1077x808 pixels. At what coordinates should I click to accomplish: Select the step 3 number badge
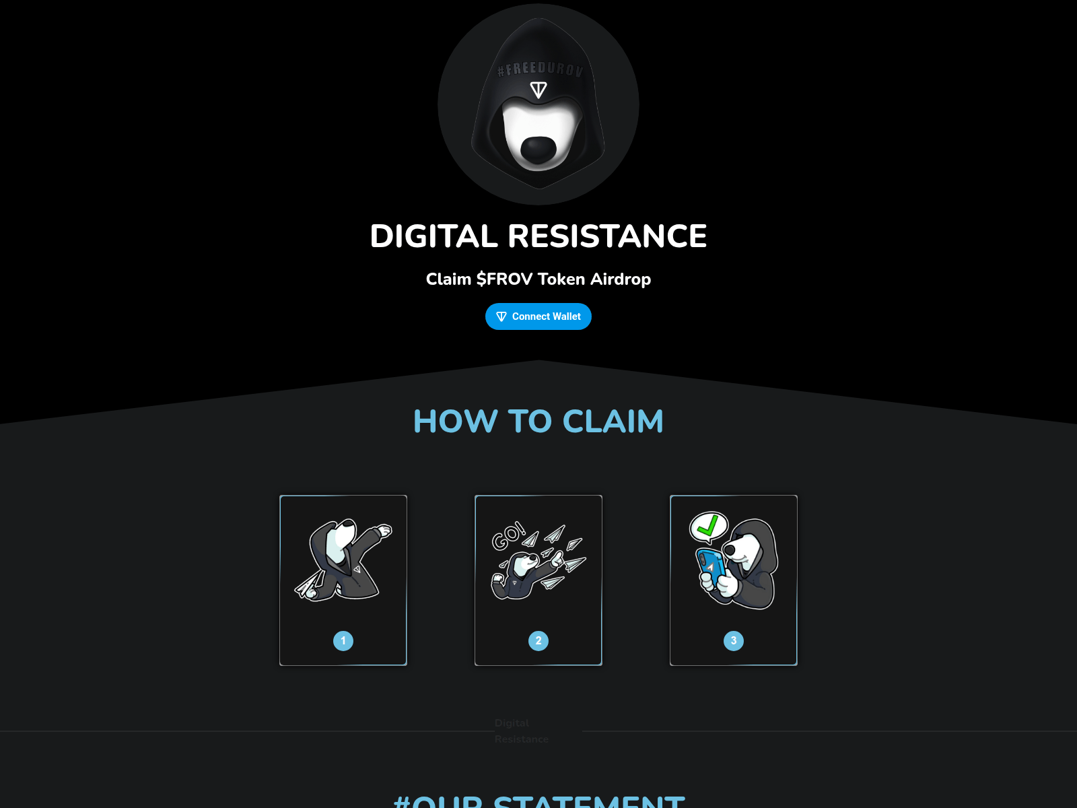[x=734, y=641]
